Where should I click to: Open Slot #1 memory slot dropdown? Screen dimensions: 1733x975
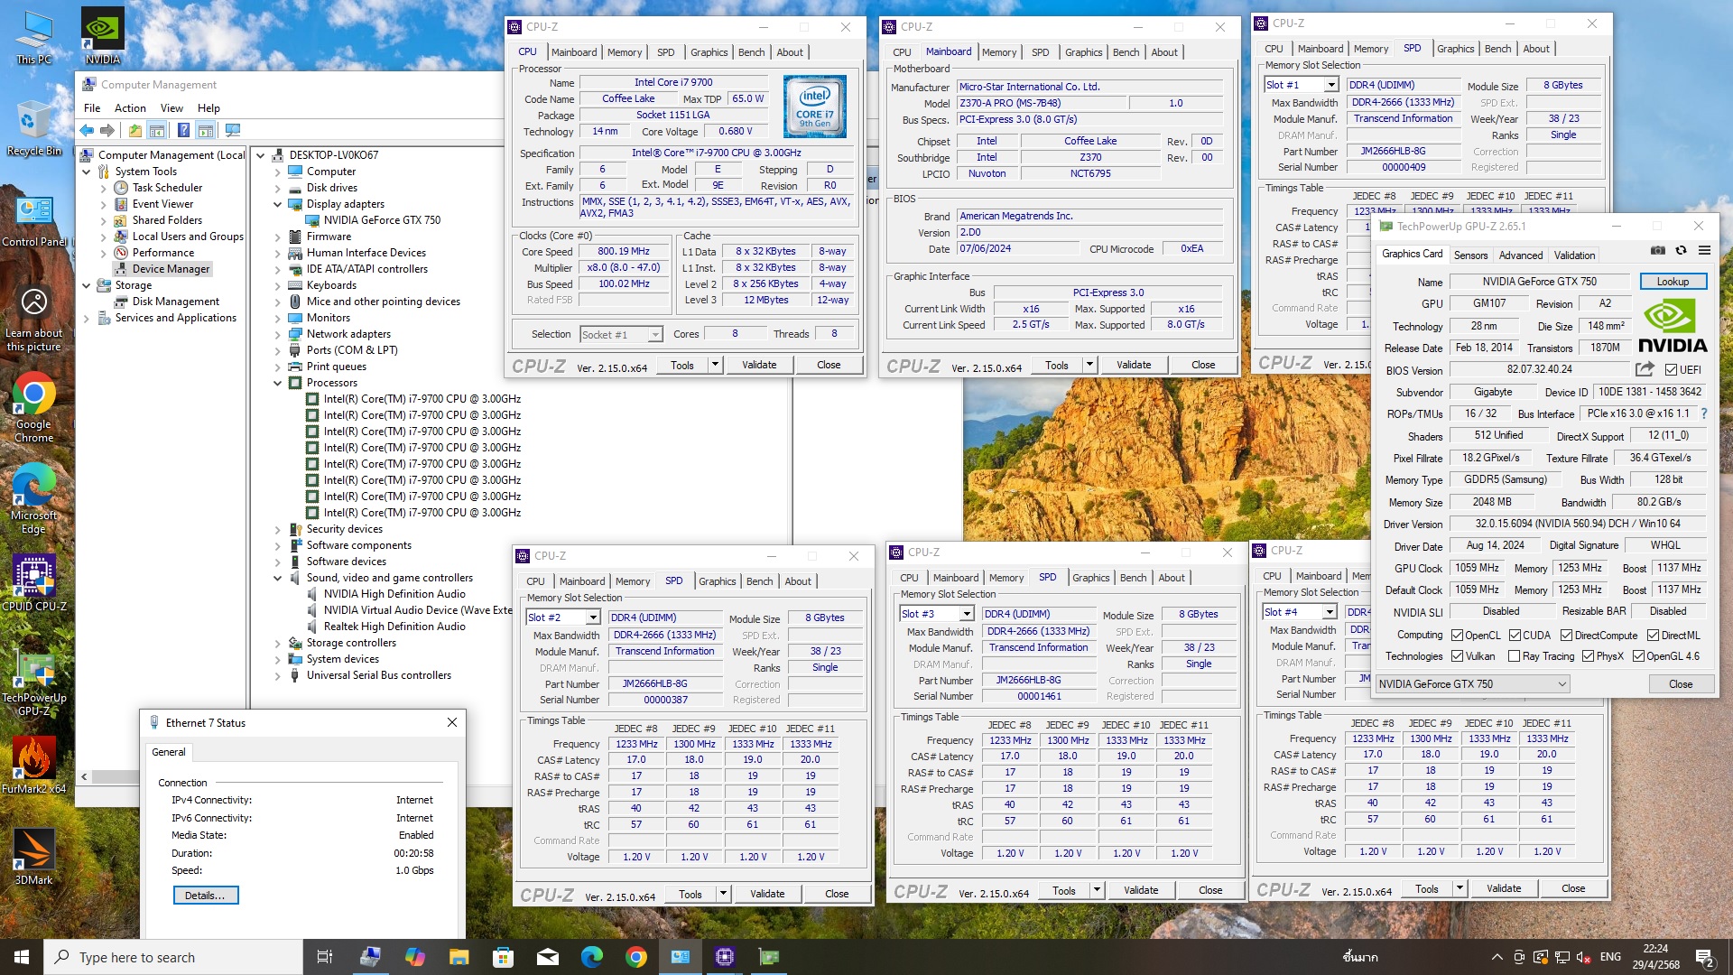(x=1330, y=85)
